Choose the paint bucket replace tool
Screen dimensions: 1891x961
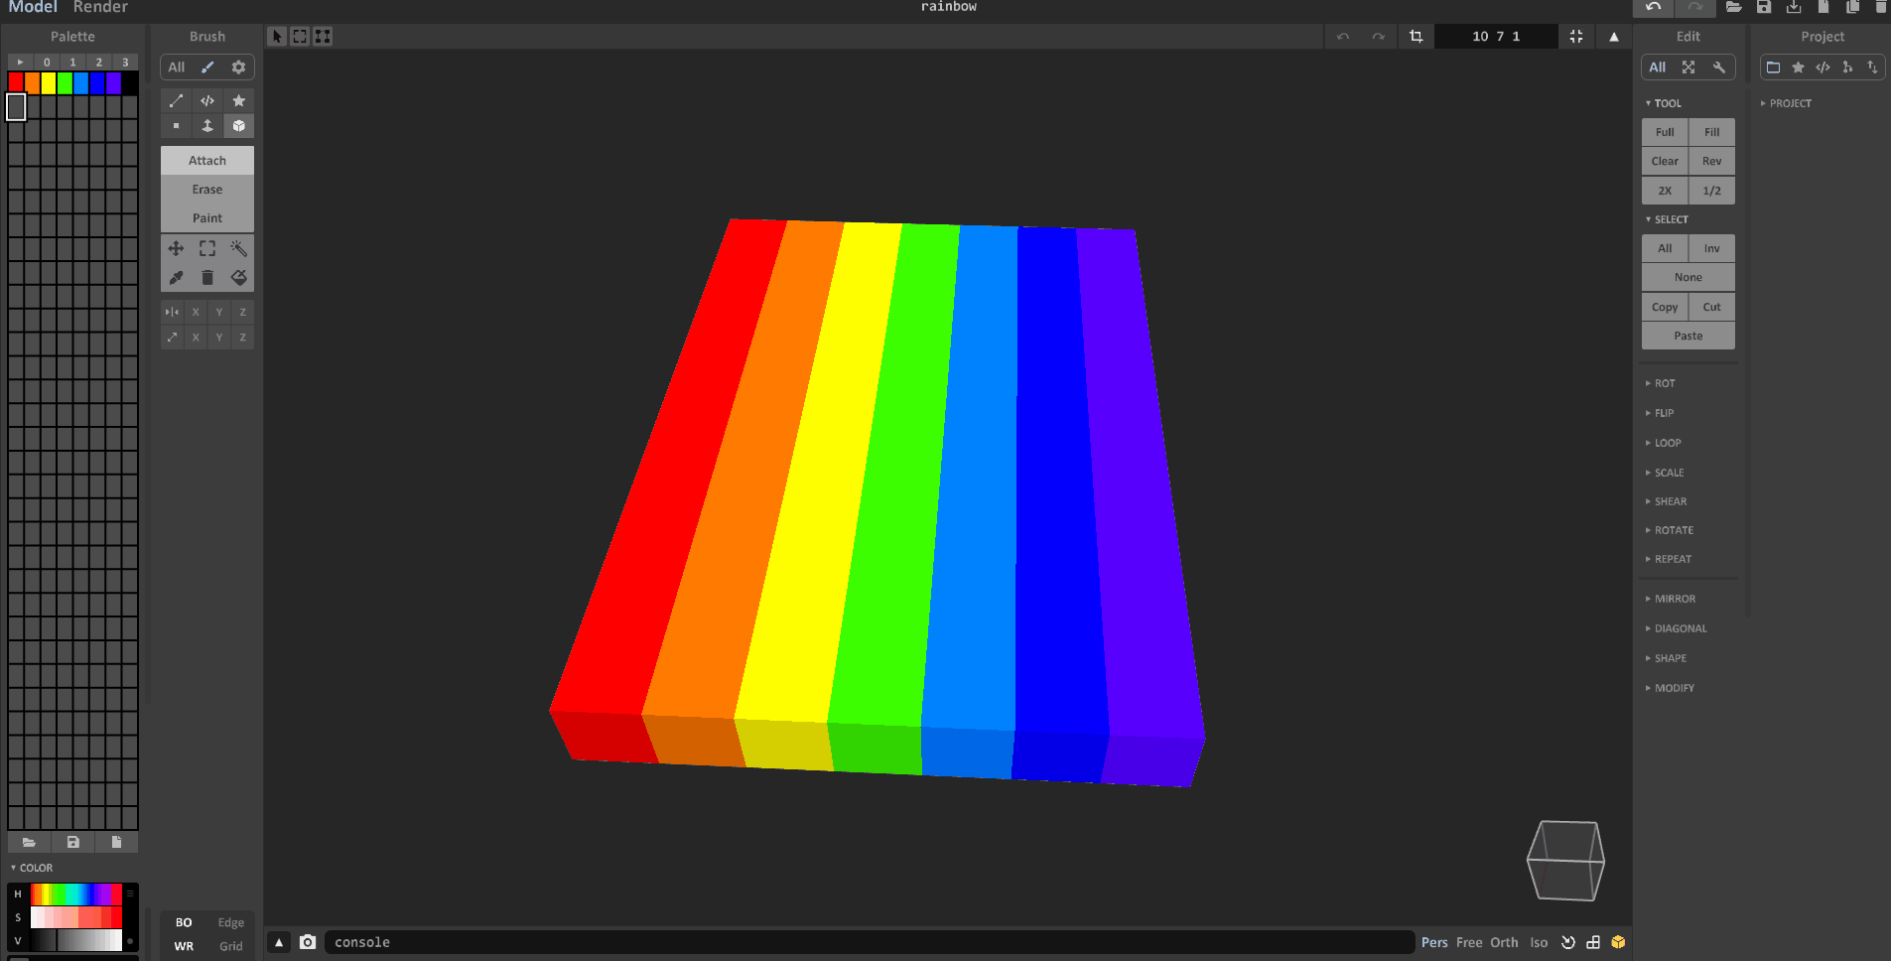[238, 278]
